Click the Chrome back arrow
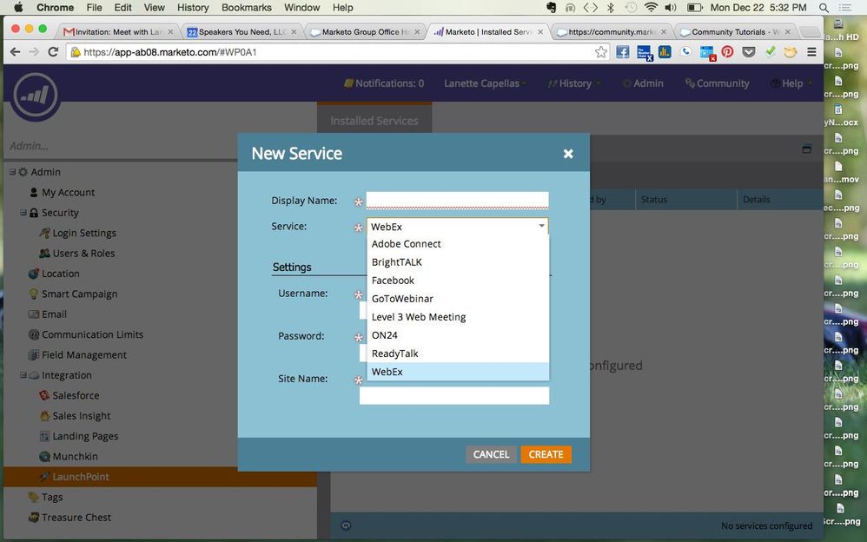The width and height of the screenshot is (867, 542). pyautogui.click(x=15, y=52)
